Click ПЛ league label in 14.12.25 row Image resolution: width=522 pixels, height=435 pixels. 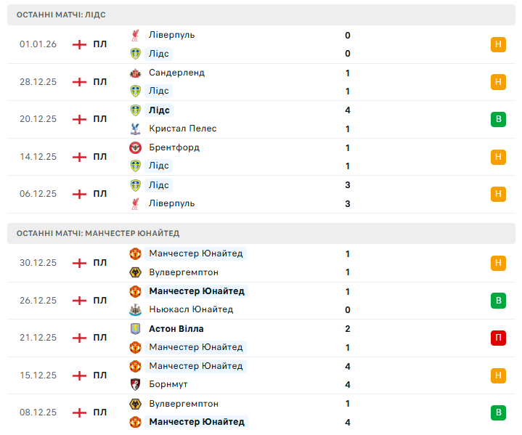pyautogui.click(x=99, y=157)
